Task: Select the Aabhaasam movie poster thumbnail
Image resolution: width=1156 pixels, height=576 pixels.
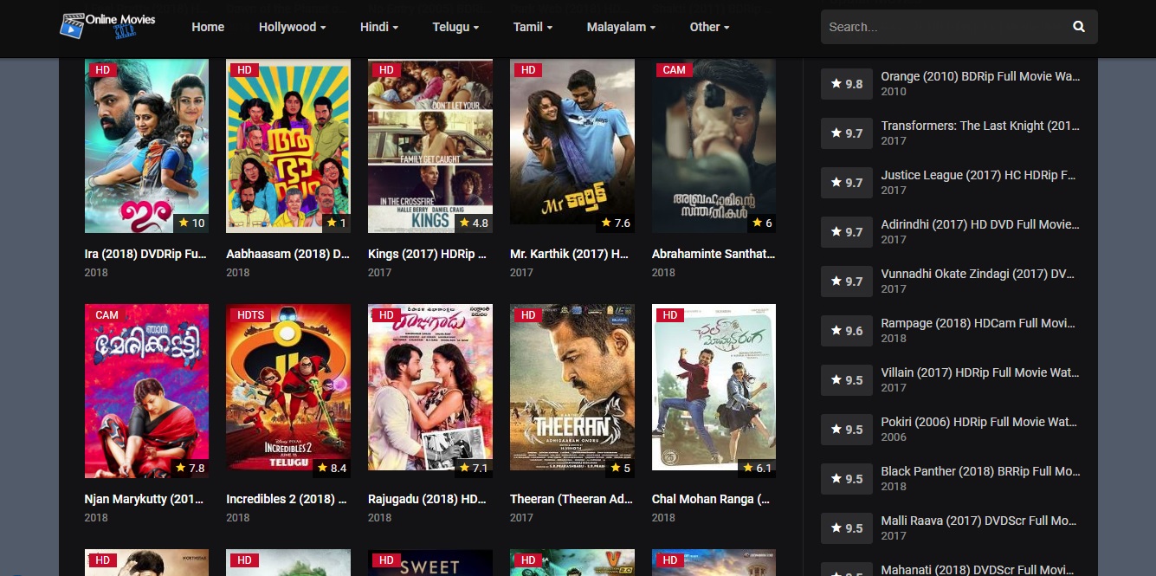Action: (x=288, y=146)
